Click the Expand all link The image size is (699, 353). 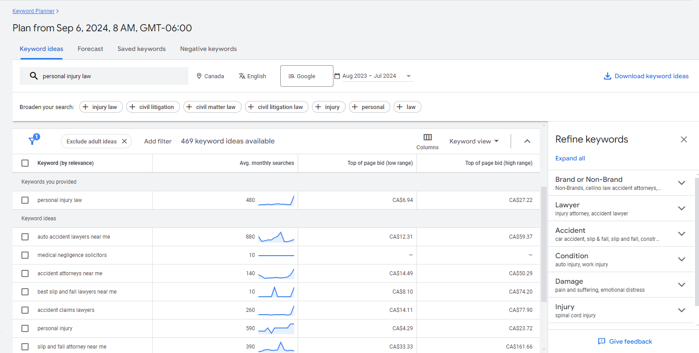tap(570, 158)
